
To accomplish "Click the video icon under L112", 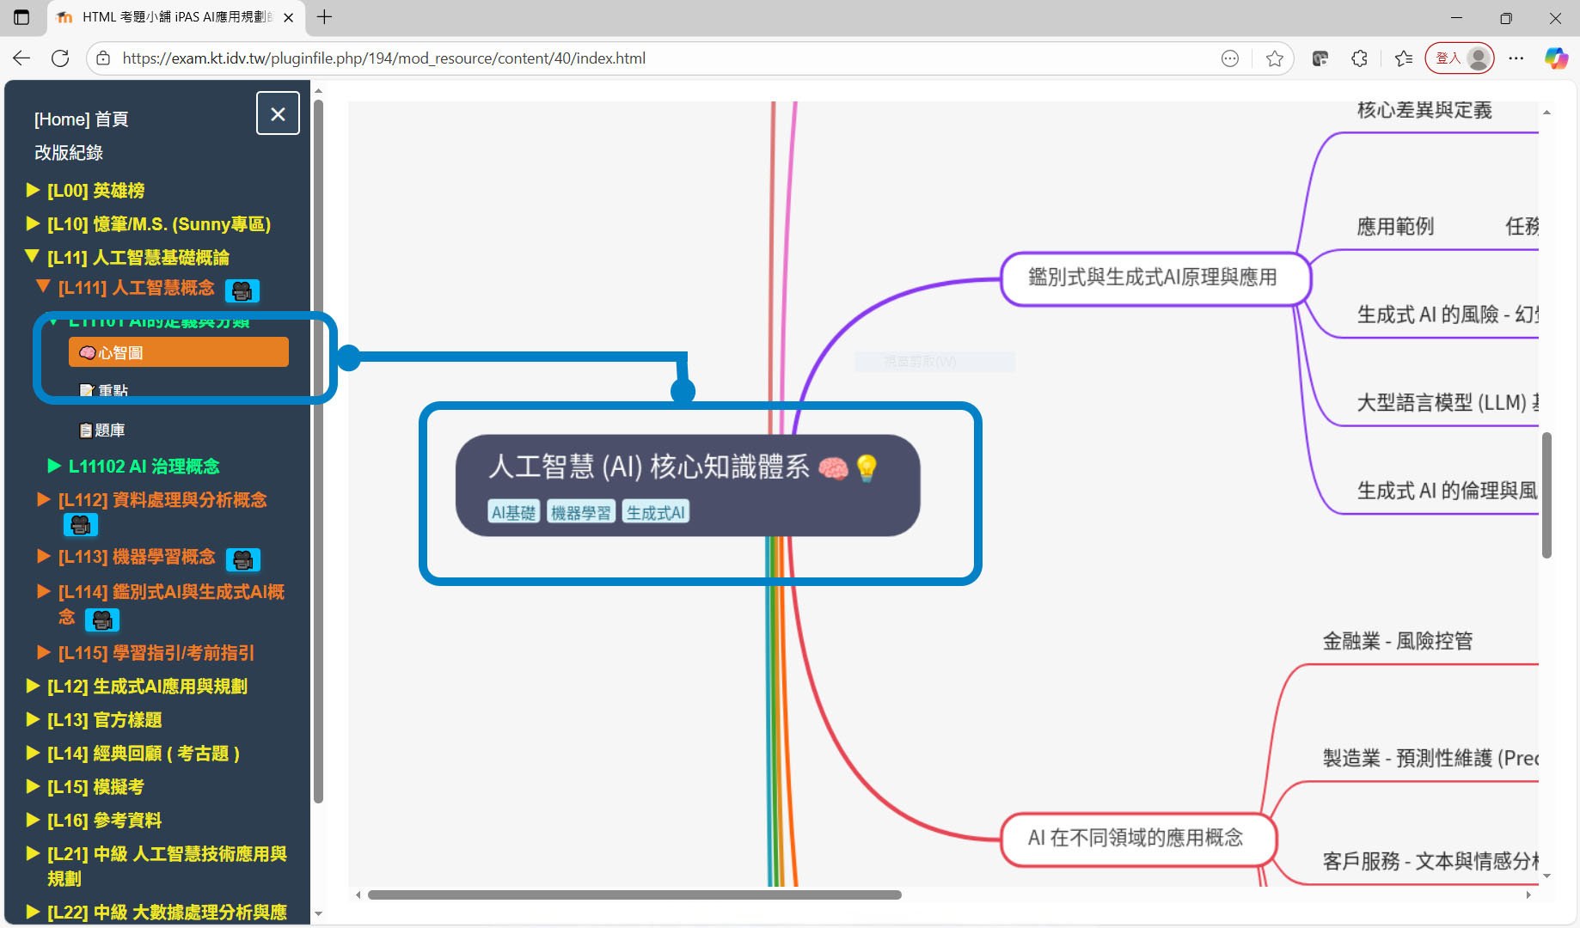I will click(80, 525).
